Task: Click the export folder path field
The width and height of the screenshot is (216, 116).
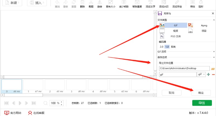Action: pyautogui.click(x=184, y=68)
